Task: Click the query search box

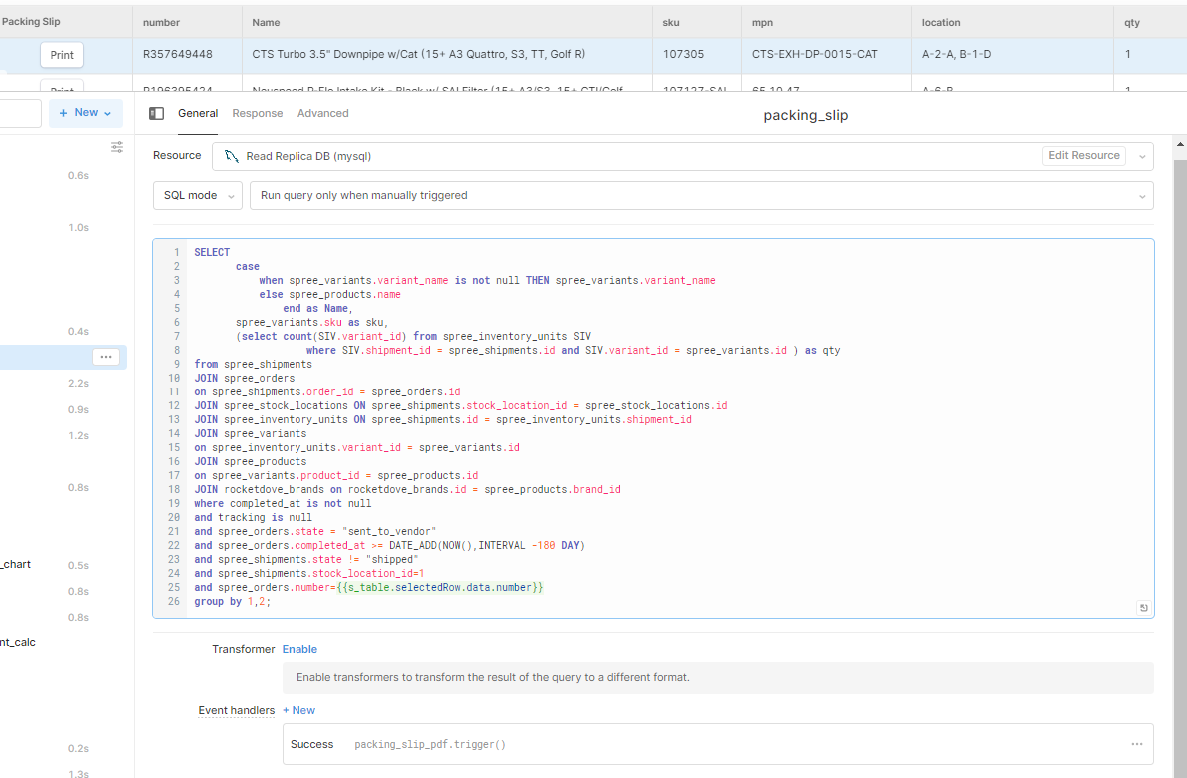Action: tap(20, 113)
